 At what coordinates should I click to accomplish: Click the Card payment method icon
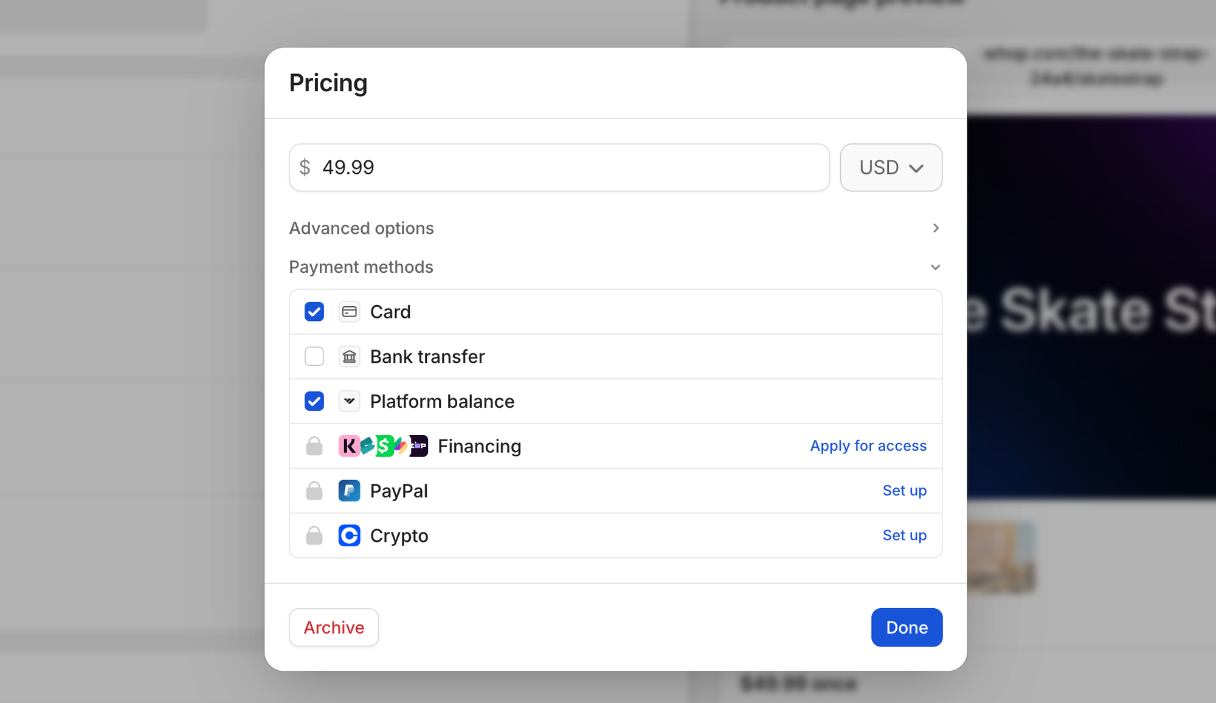(350, 311)
